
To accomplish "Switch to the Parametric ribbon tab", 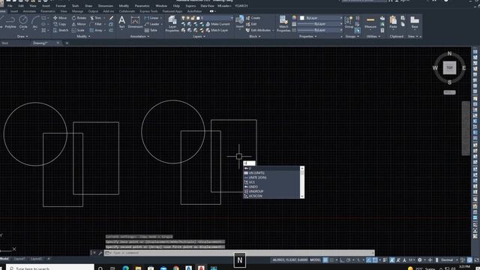I will 48,11.
